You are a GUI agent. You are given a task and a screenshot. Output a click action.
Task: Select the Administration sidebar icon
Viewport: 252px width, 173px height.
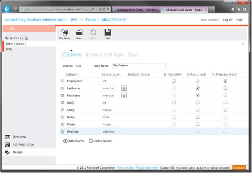click(x=7, y=144)
